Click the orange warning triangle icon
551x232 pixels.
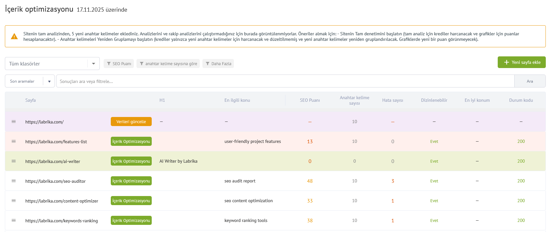pyautogui.click(x=14, y=36)
